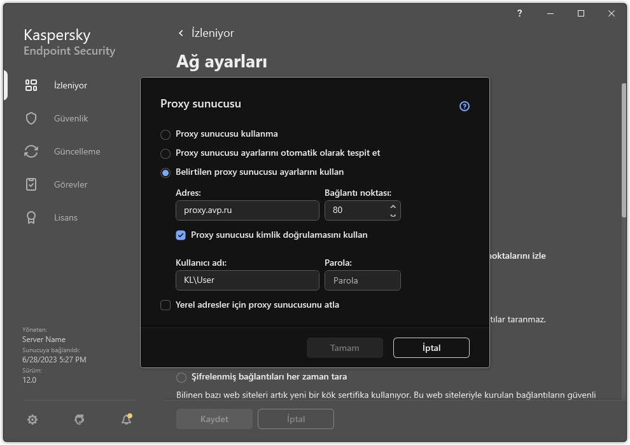Viewport: 630px width, 445px height.
Task: Open the settings gear icon at bottom left
Action: (x=32, y=420)
